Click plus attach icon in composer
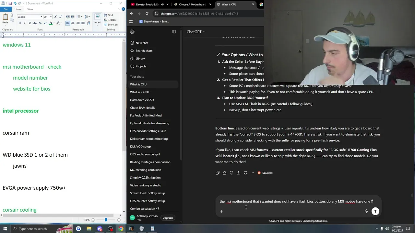The height and width of the screenshot is (233, 415). (221, 211)
